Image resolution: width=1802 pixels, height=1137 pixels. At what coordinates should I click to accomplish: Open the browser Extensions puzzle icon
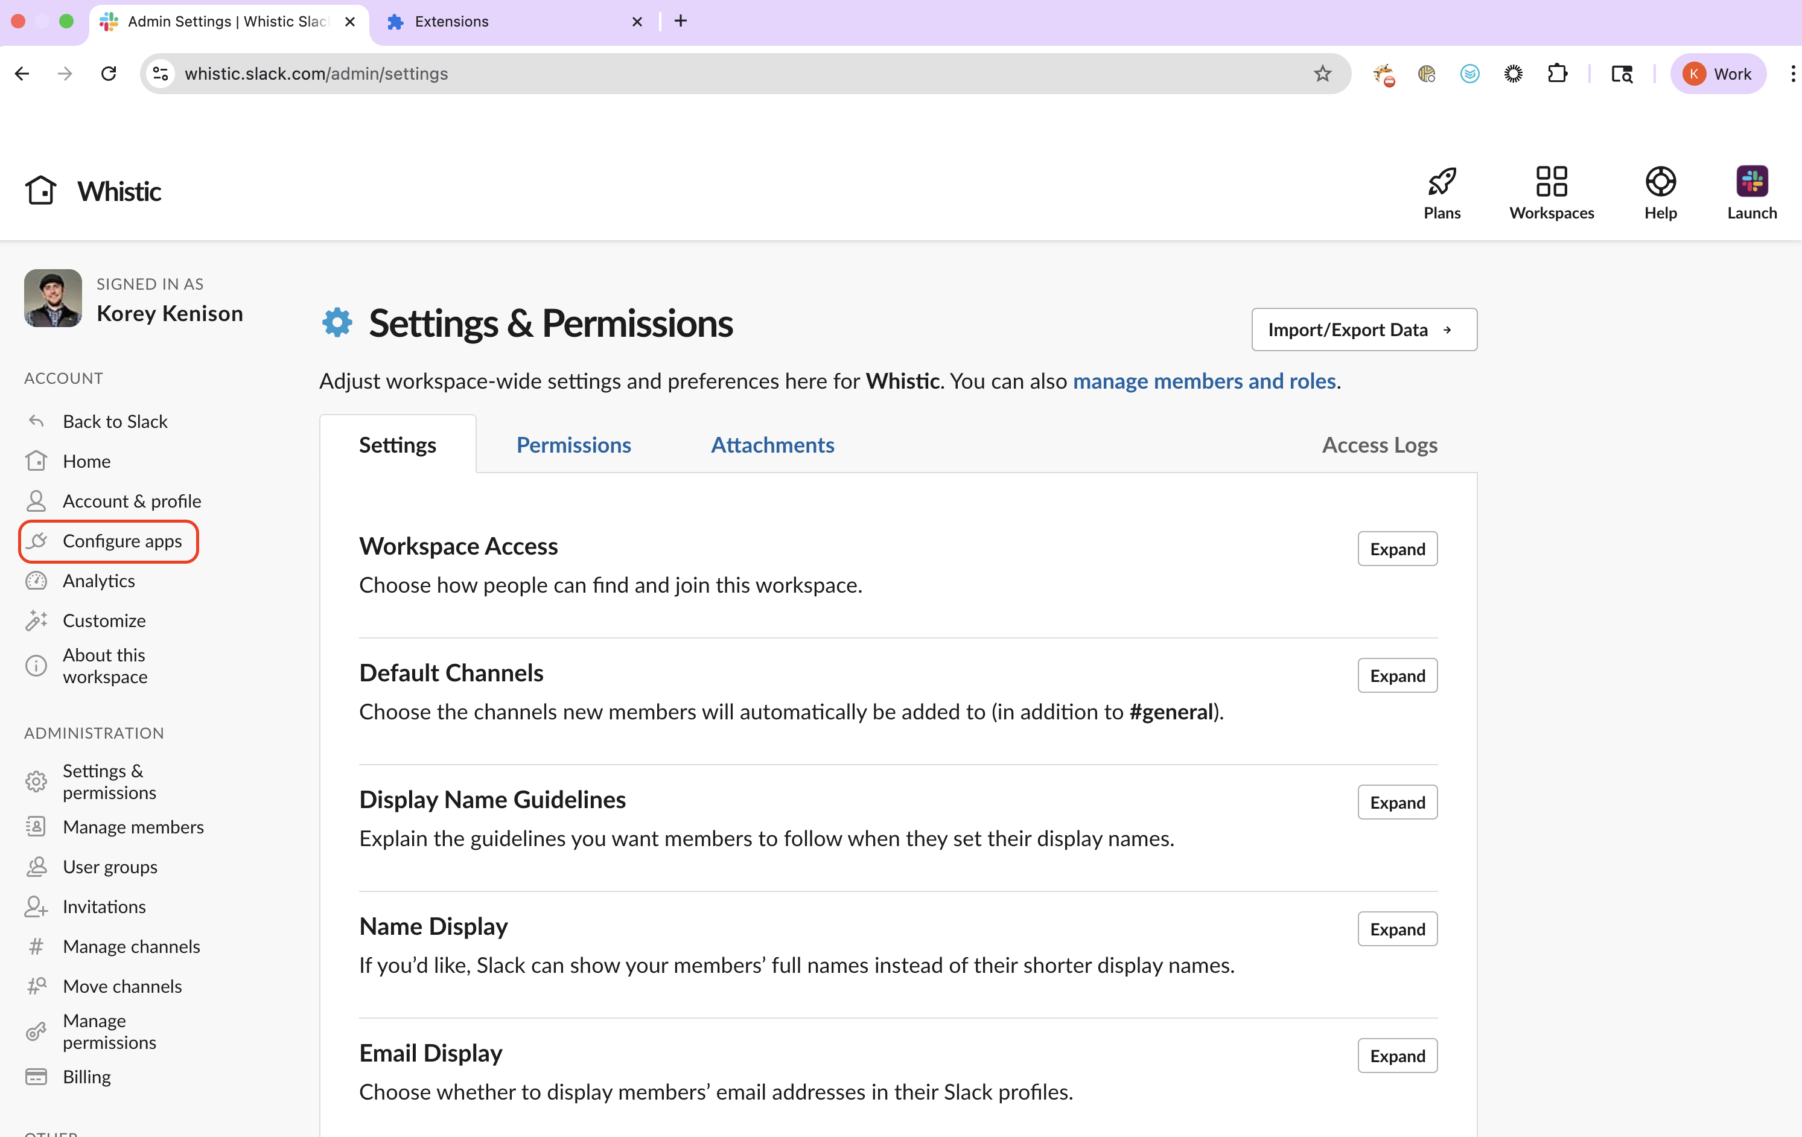1556,74
